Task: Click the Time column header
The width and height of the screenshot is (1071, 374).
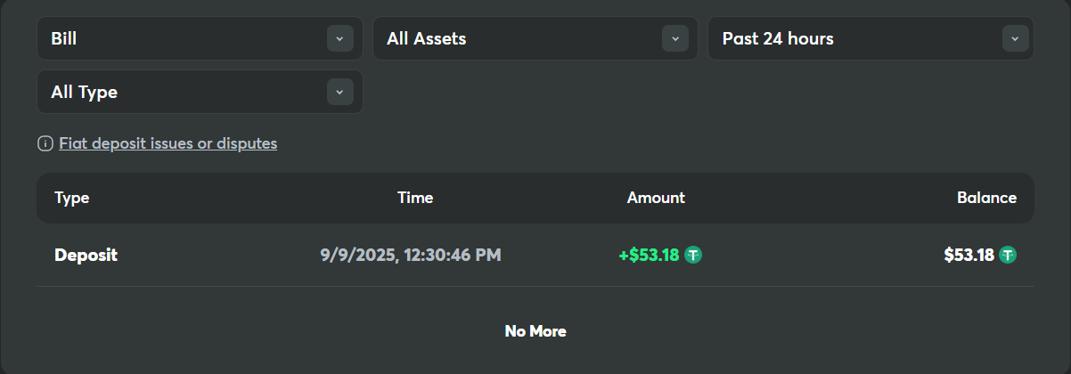Action: click(x=415, y=198)
